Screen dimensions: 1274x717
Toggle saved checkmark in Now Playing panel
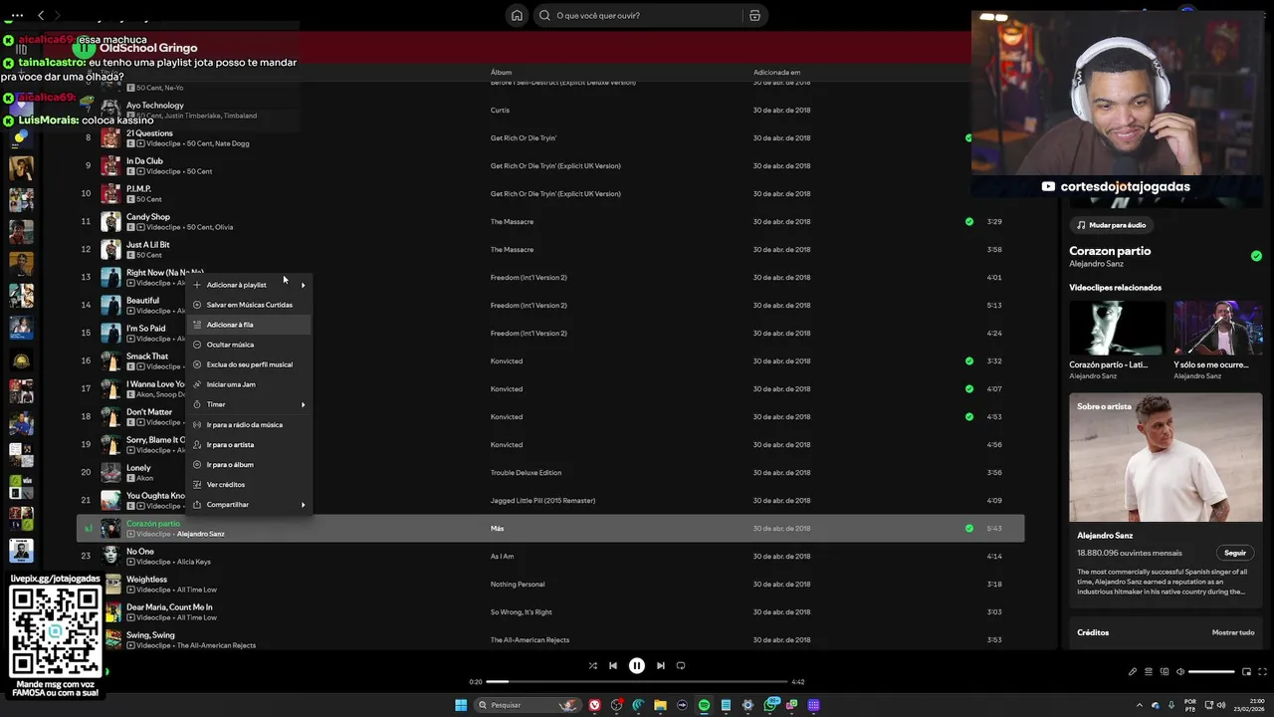tap(1256, 256)
